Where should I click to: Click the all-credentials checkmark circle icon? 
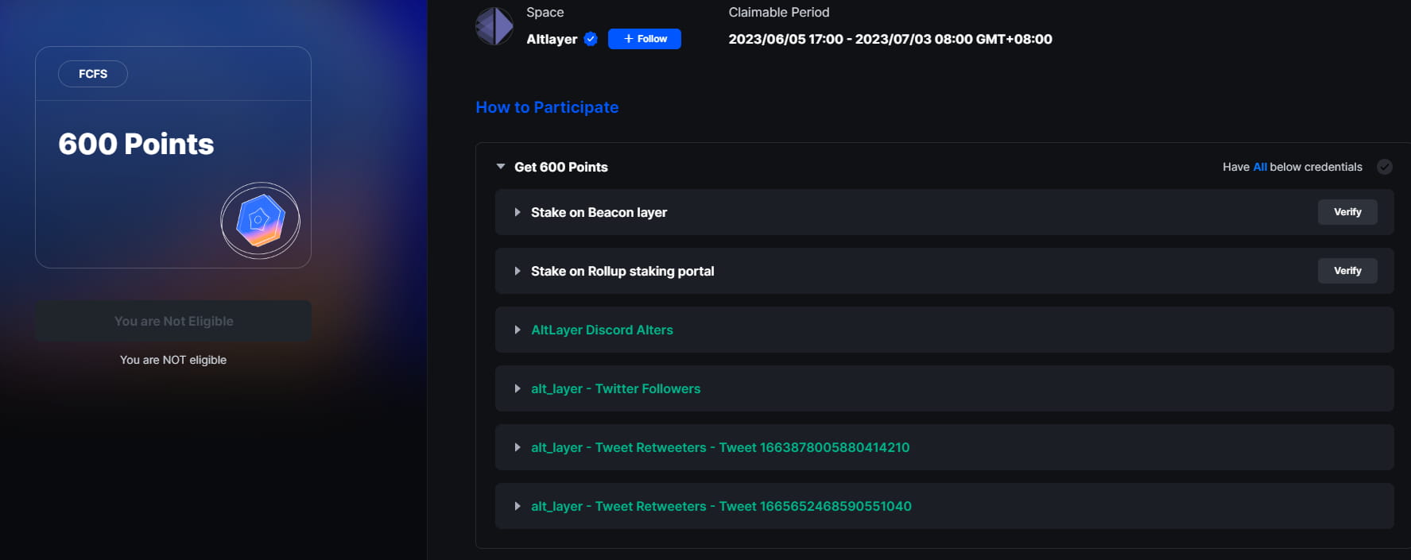[1385, 167]
